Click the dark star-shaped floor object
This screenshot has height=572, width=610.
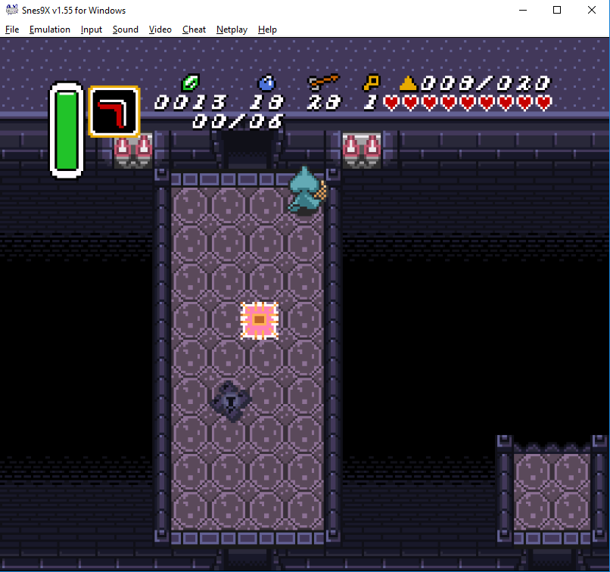[230, 400]
